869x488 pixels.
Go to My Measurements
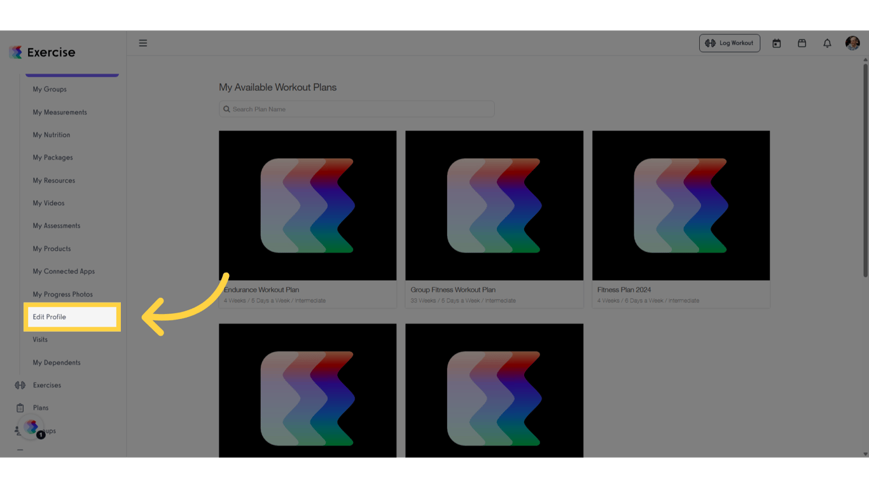pyautogui.click(x=60, y=112)
